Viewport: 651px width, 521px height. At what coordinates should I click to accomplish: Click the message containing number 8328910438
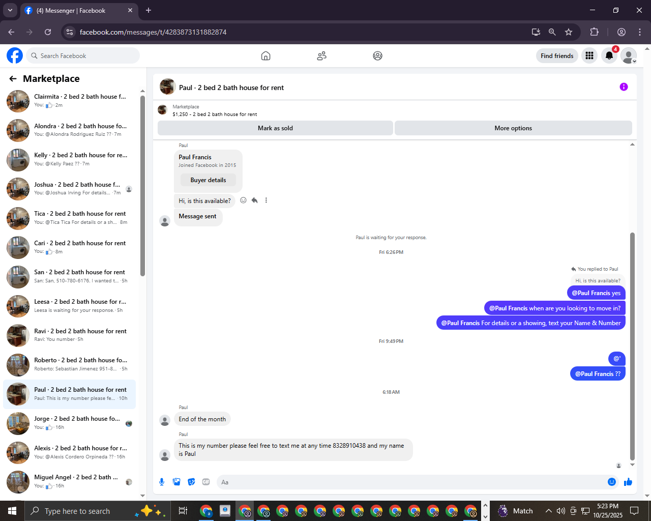[x=293, y=450]
